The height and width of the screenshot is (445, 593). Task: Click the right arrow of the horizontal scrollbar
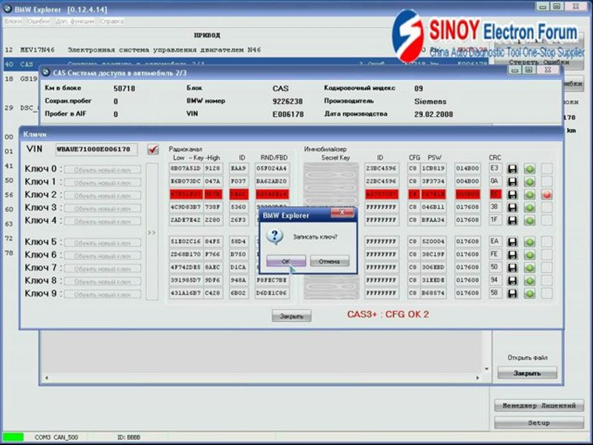[x=477, y=378]
